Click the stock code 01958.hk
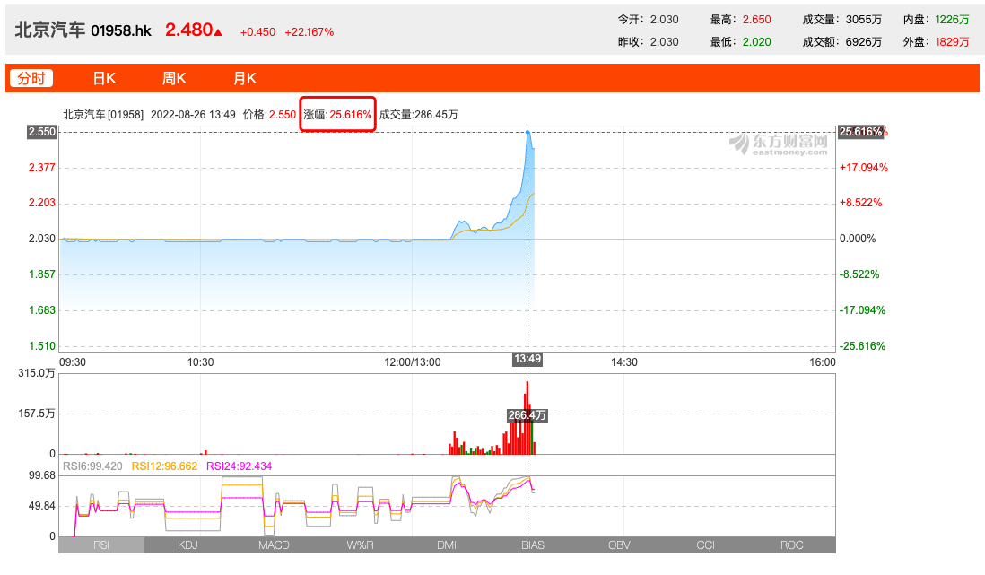This screenshot has width=985, height=575. click(121, 30)
